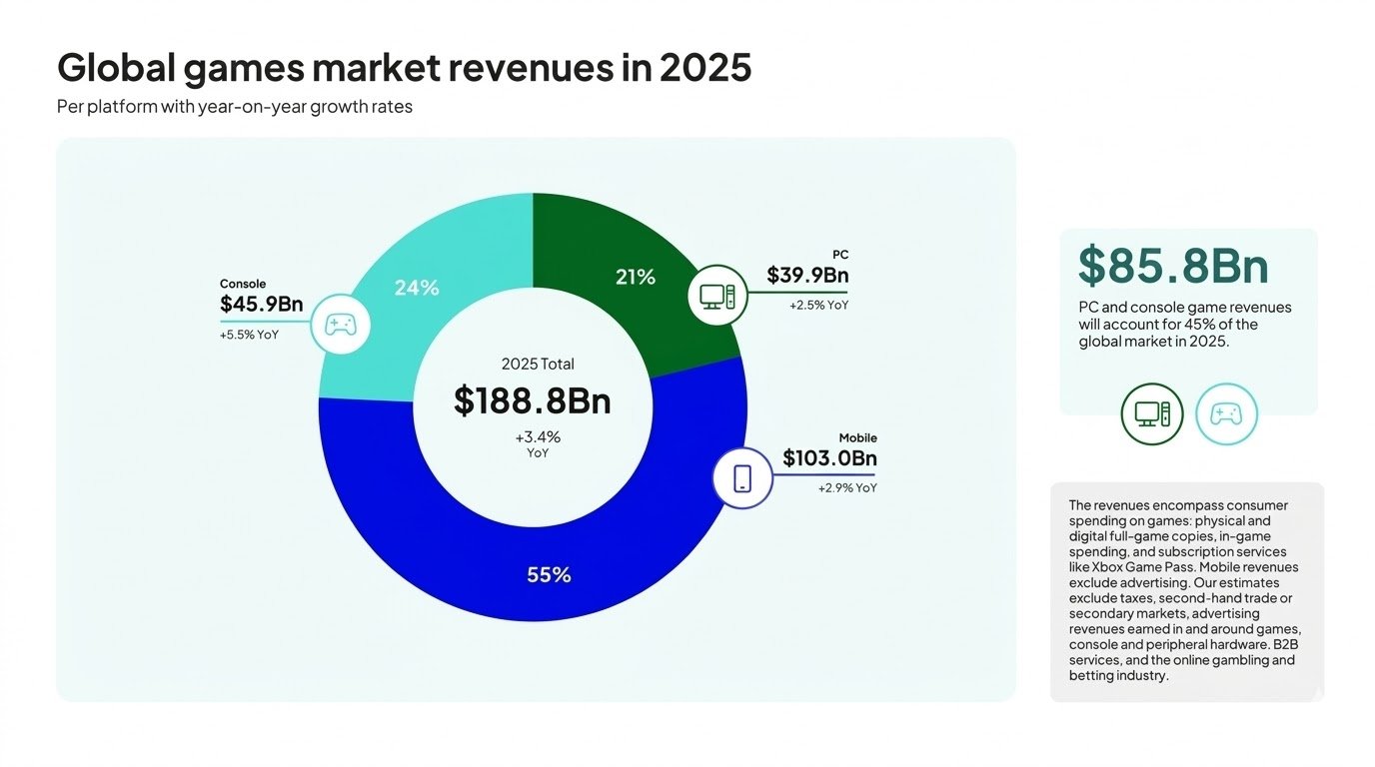The height and width of the screenshot is (767, 1375).
Task: Click the green PC/monitor icon in the sidebar
Action: [x=1151, y=413]
